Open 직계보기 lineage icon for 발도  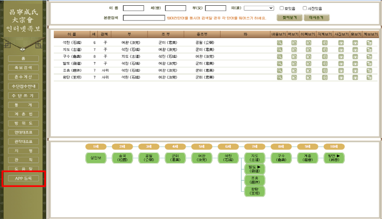(x=324, y=63)
